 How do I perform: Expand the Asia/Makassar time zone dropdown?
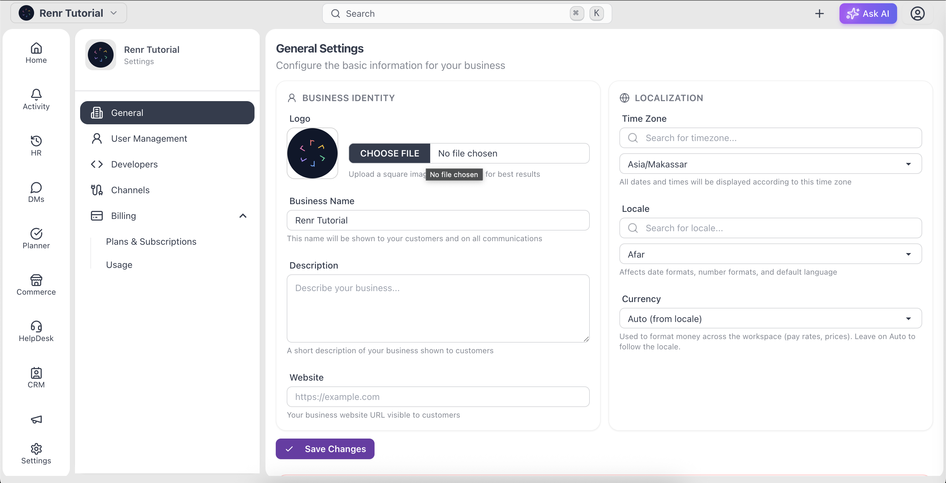click(x=770, y=164)
